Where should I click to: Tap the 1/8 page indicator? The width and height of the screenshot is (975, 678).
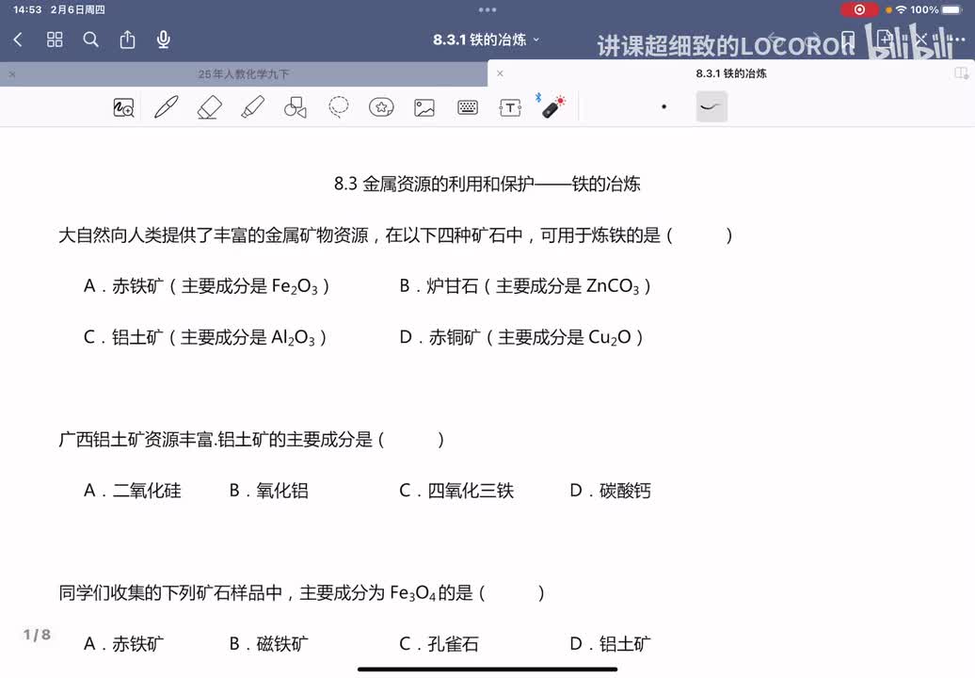pyautogui.click(x=37, y=635)
